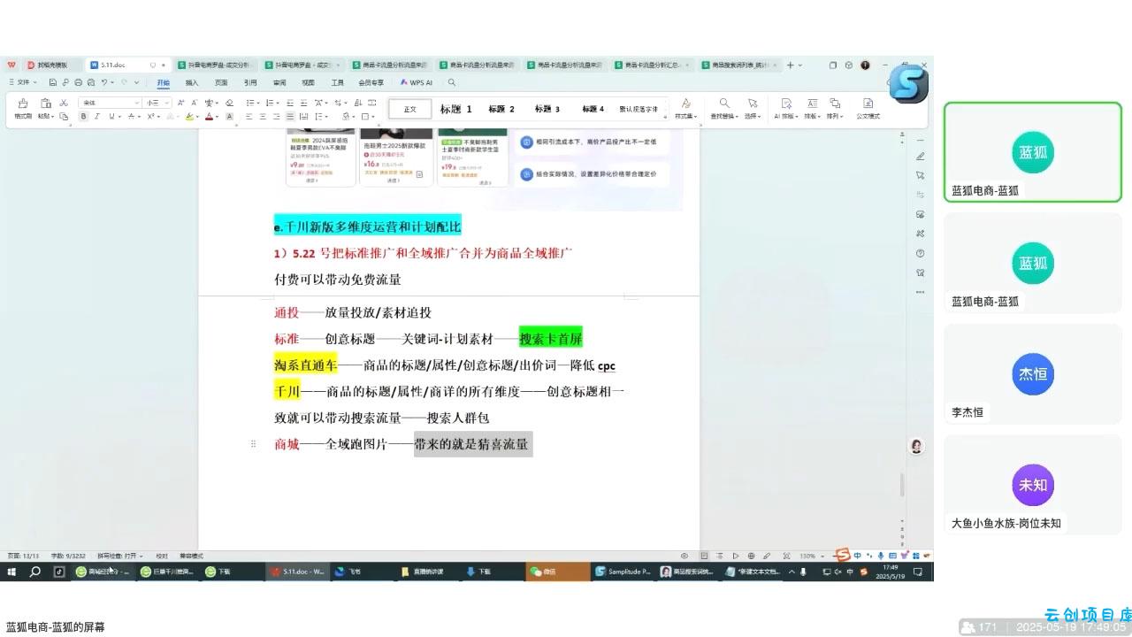Click the Find and Replace magnifier icon

(x=724, y=104)
